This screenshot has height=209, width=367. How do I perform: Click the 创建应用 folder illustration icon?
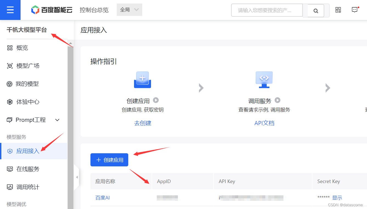tap(143, 80)
